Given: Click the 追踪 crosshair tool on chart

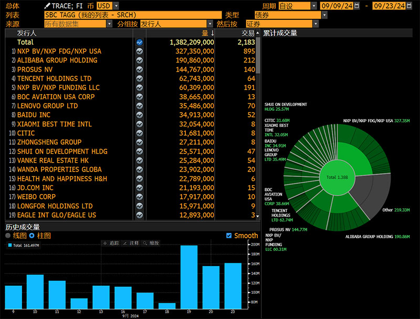Looking at the screenshot, I should coord(111,243).
